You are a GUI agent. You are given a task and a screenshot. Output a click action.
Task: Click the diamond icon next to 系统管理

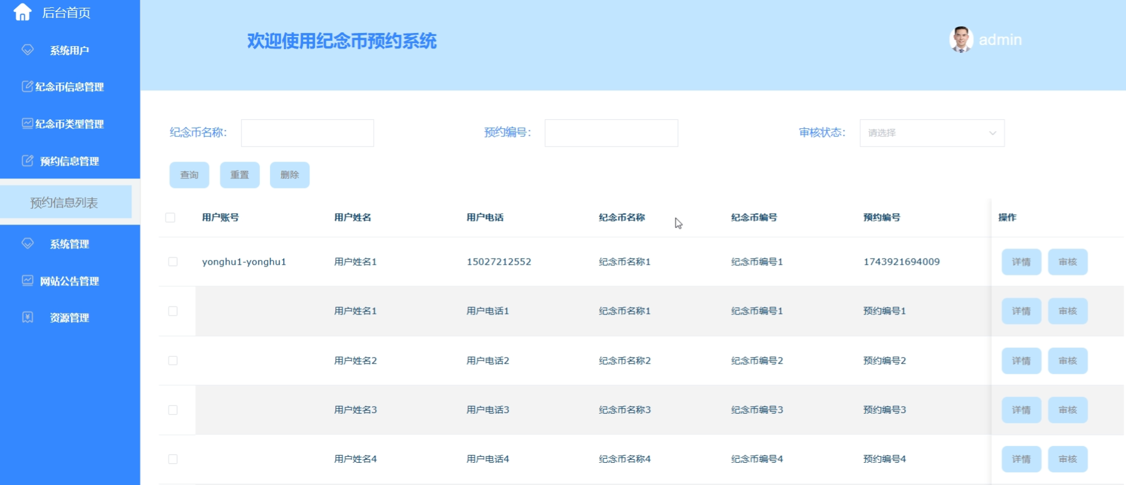pyautogui.click(x=28, y=243)
